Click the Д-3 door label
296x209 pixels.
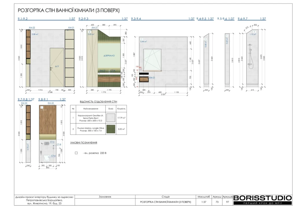click(x=57, y=66)
